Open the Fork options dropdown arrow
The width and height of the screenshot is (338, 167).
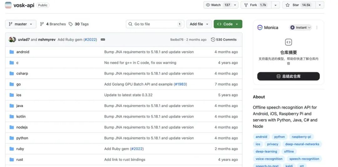[275, 5]
